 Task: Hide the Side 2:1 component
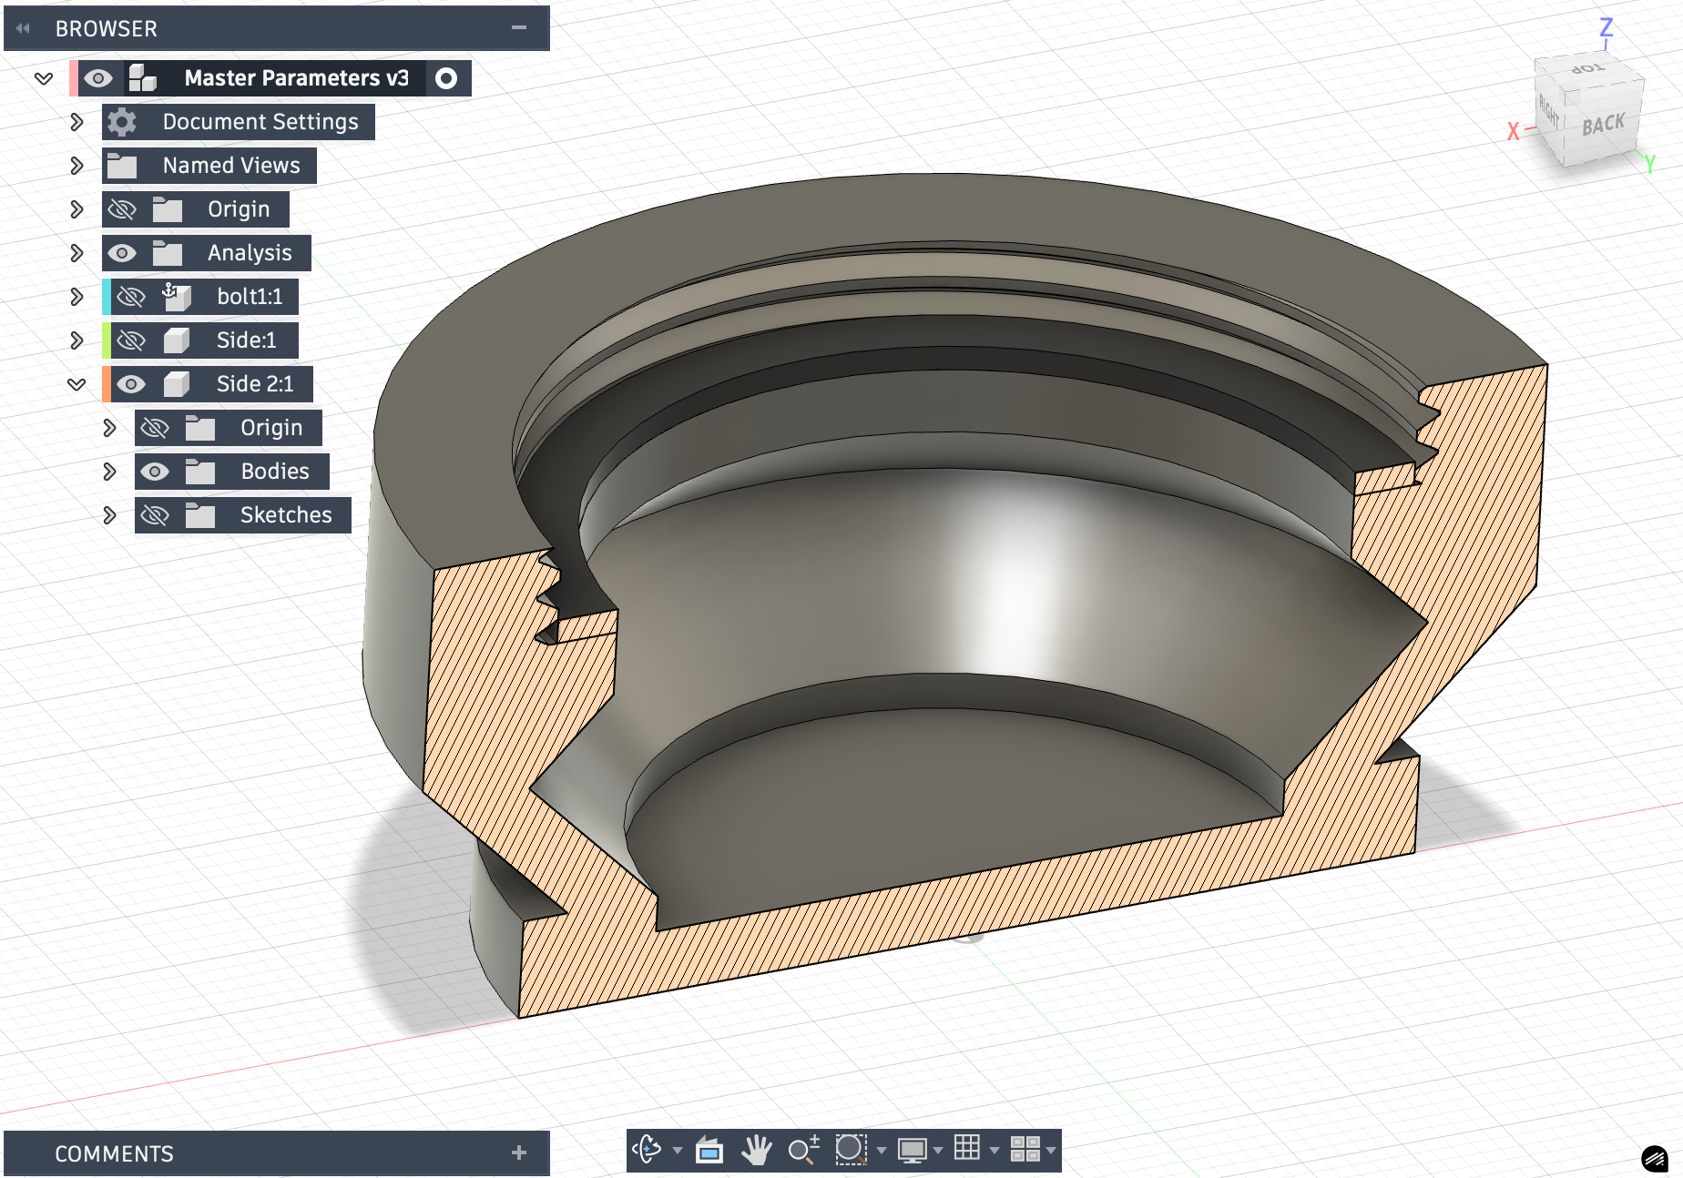coord(131,383)
